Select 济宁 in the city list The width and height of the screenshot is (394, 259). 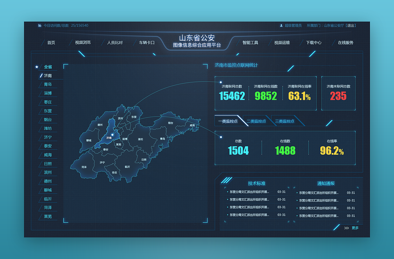(x=48, y=137)
